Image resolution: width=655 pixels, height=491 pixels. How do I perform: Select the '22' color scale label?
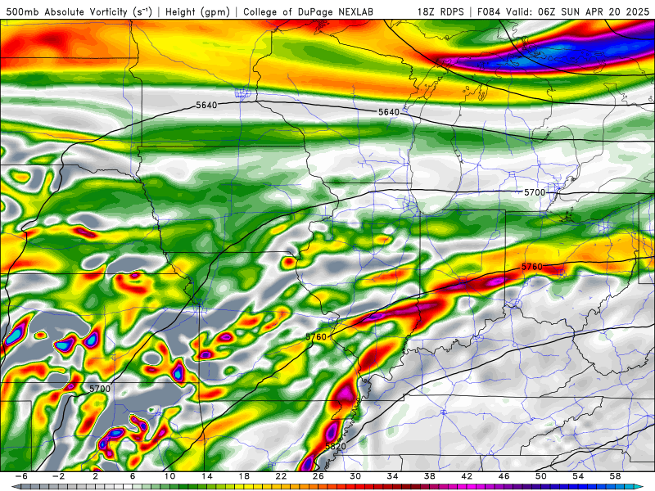click(281, 476)
